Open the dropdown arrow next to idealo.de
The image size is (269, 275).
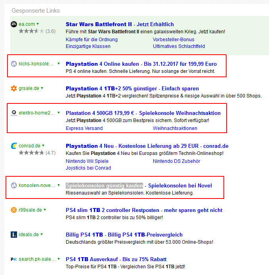42,234
